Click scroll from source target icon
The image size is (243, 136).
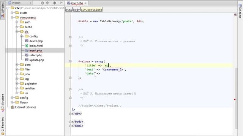tap(43, 3)
